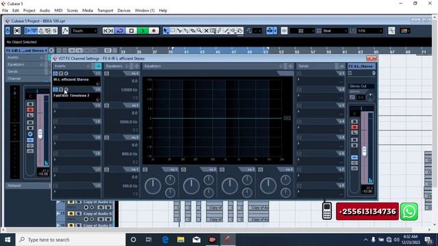Open editor for FabFilter Timeless 2 insert
This screenshot has width=438, height=246.
click(66, 90)
